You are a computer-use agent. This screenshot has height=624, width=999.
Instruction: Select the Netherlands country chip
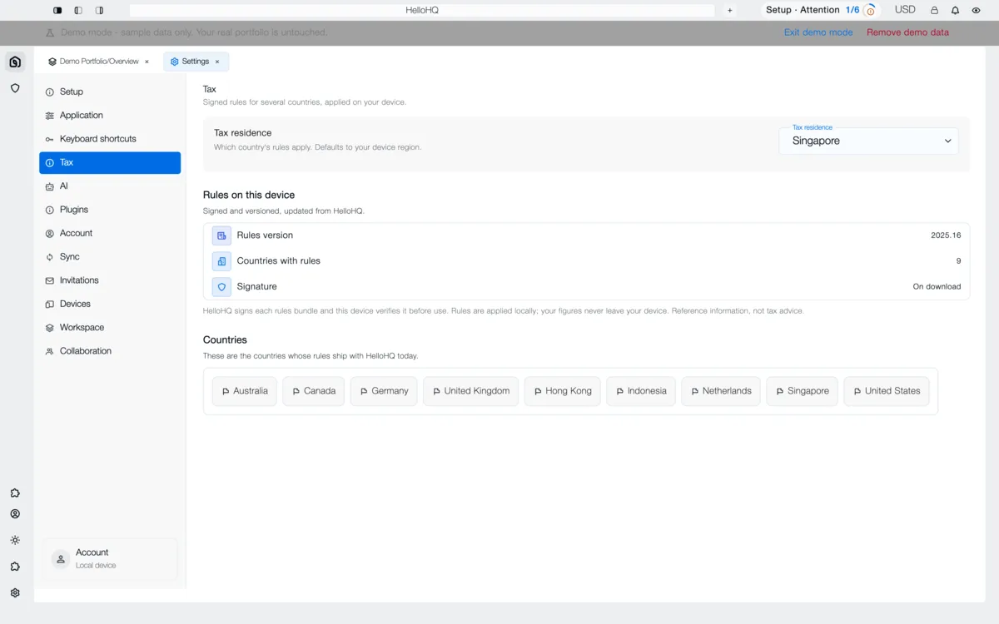point(721,391)
